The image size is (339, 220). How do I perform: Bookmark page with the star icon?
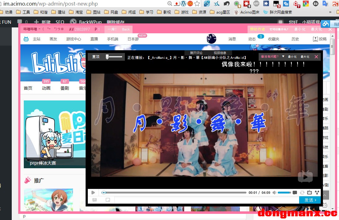pos(197,4)
